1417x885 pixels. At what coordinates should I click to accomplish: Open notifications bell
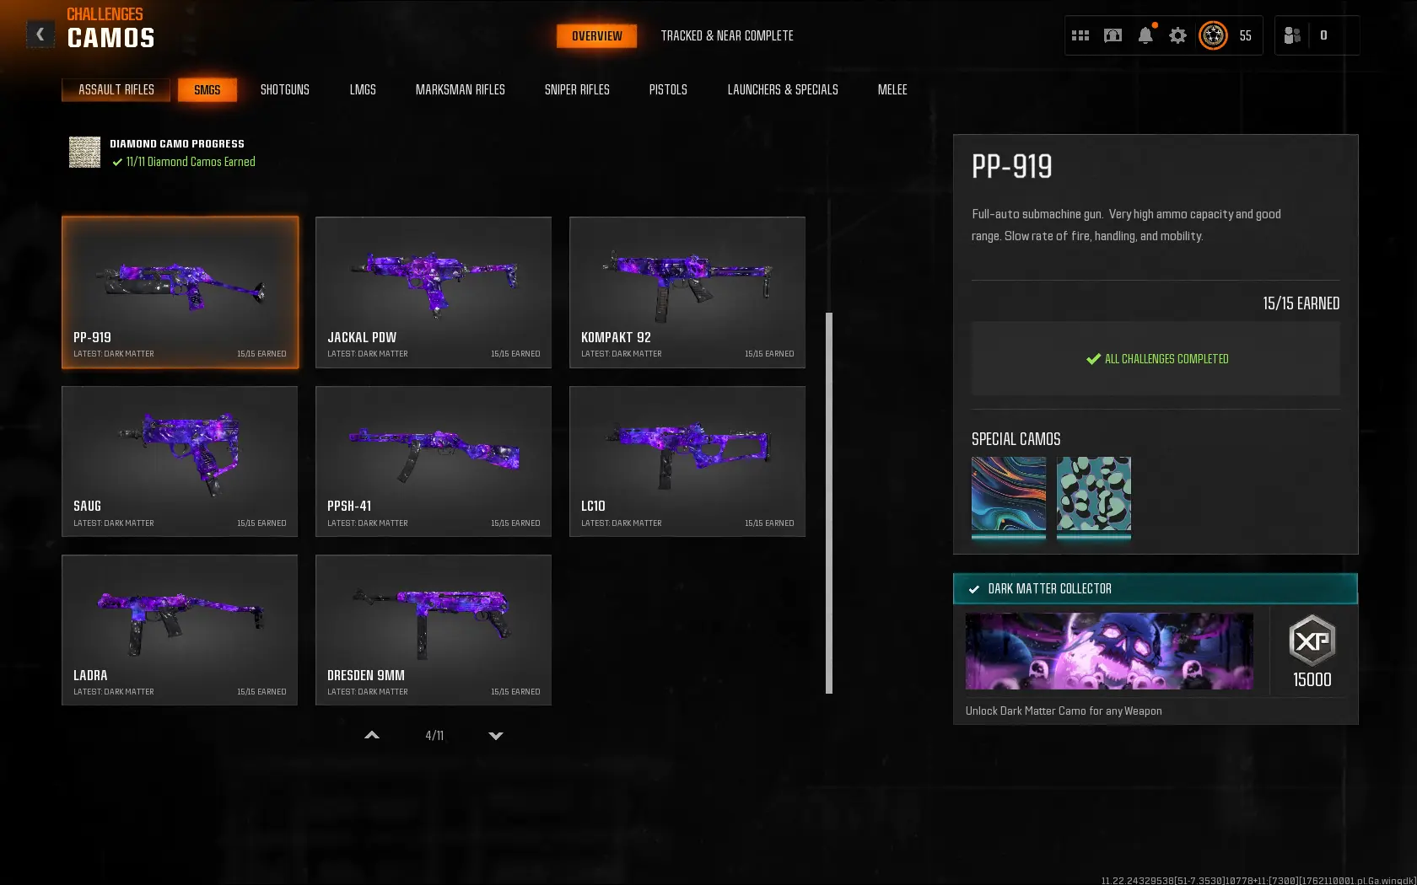[1145, 35]
